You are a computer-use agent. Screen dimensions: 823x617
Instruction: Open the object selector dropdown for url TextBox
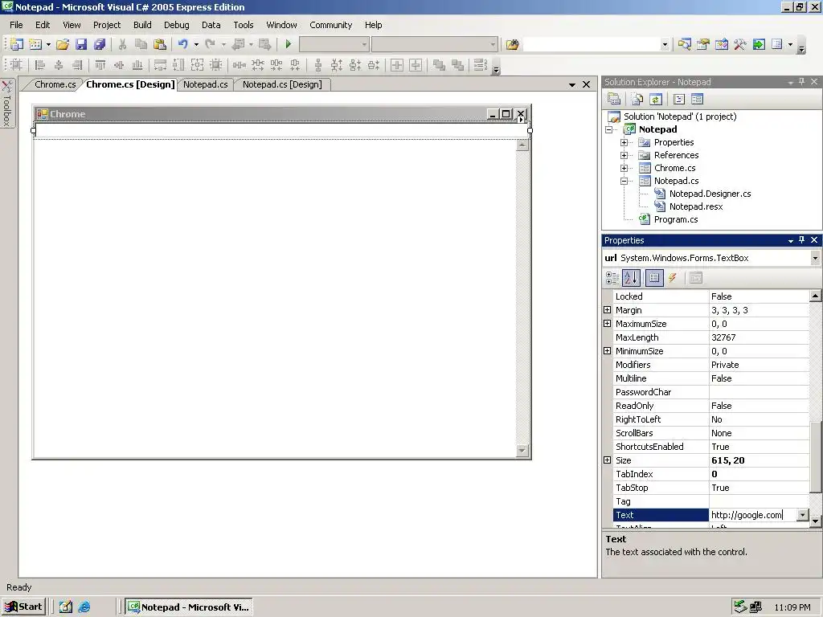coord(815,258)
